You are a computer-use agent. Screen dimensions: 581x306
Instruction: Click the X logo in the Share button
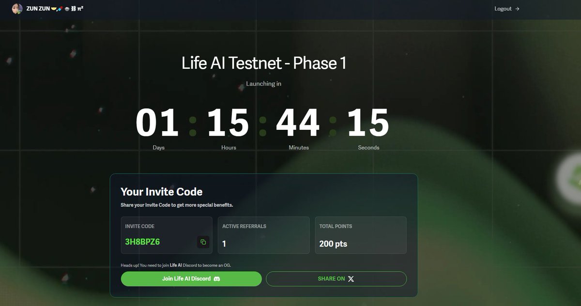click(352, 278)
